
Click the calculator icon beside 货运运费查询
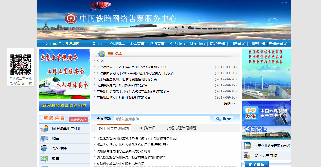pyautogui.click(x=247, y=155)
